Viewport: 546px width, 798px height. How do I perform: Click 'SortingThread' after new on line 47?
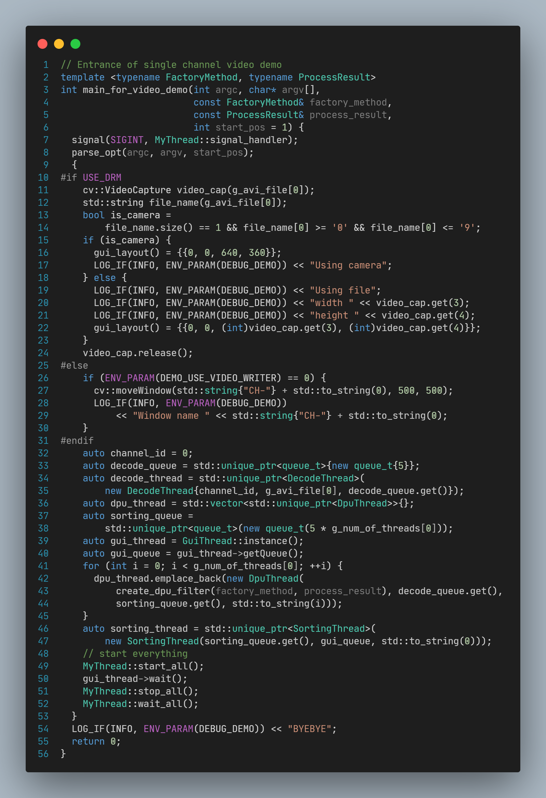[163, 641]
